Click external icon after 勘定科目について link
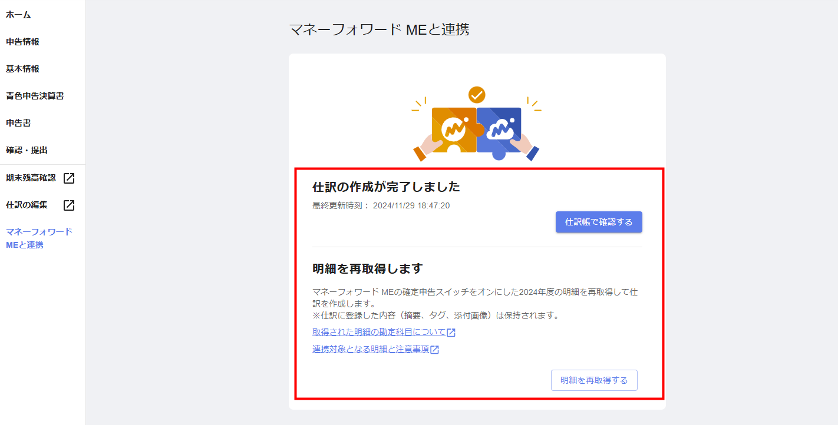The image size is (838, 425). pos(451,333)
